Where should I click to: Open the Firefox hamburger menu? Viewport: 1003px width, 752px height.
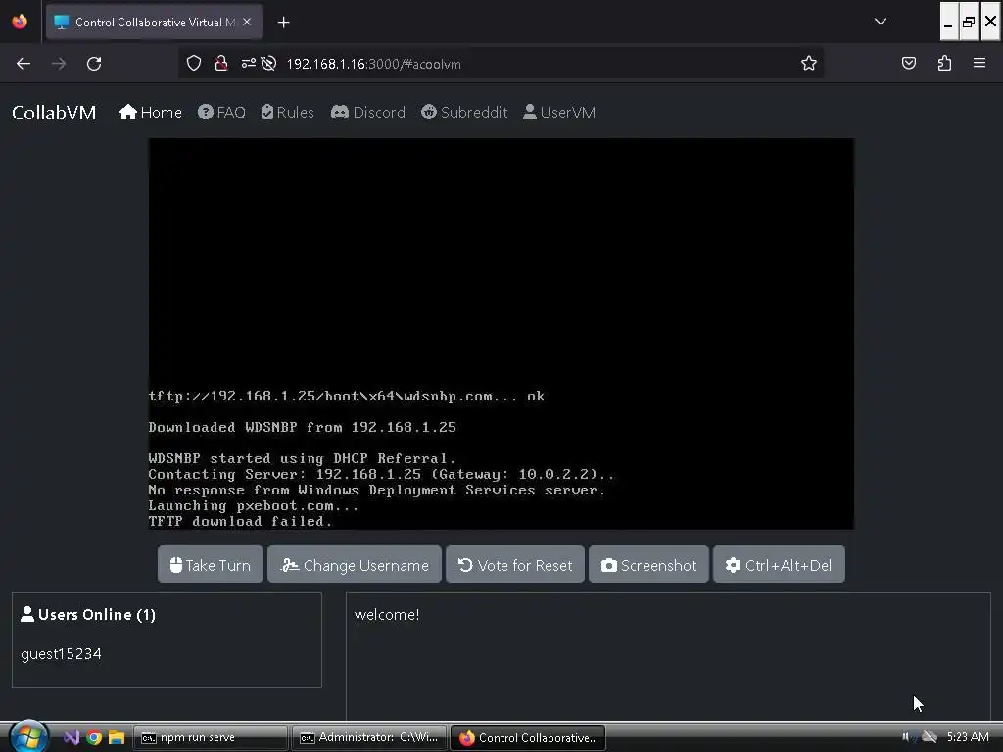click(x=979, y=63)
